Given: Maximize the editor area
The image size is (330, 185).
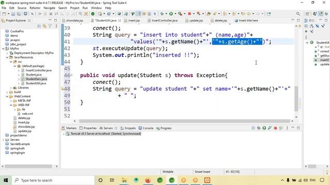Looking at the screenshot, I should pos(298,21).
